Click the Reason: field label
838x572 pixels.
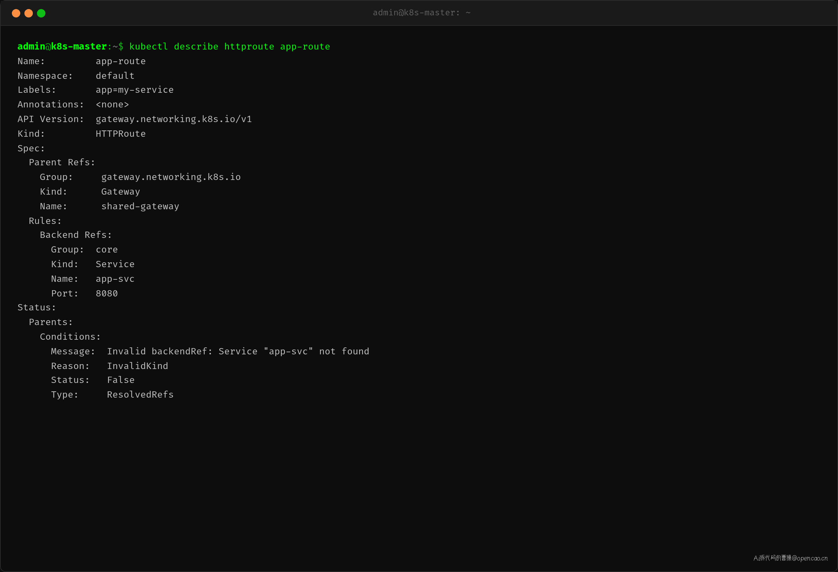coord(70,366)
